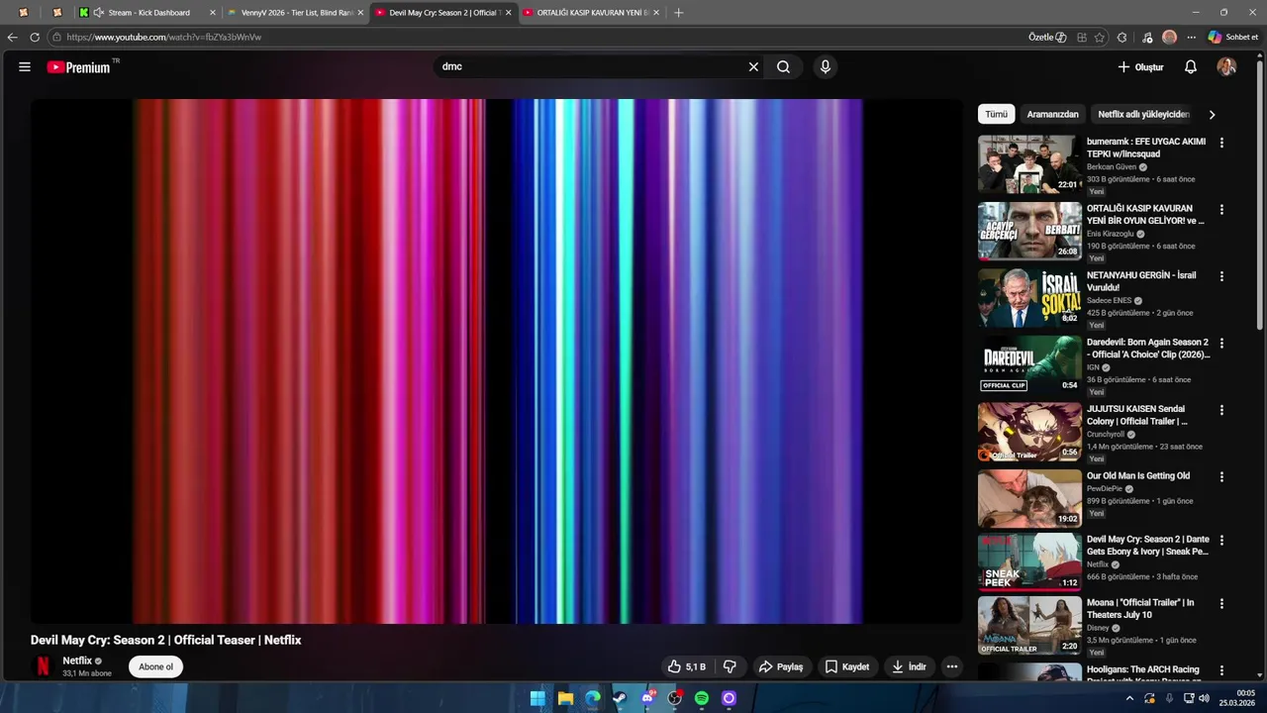Click Oluştur create button
The height and width of the screenshot is (713, 1267).
coord(1140,67)
